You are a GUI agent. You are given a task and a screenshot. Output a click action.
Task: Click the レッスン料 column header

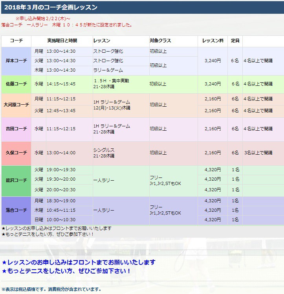pos(213,41)
